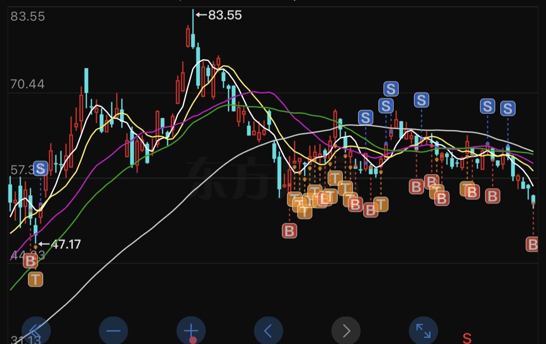This screenshot has width=546, height=344.
Task: Click the 31.13 price axis label
Action: 25,340
